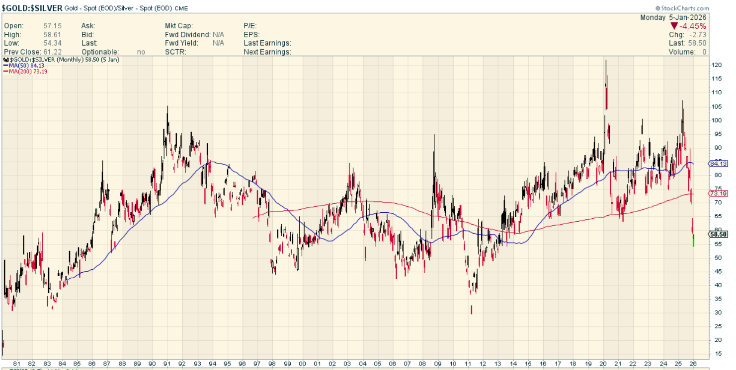Click the Monday 5-Jan-2026 date text
The width and height of the screenshot is (736, 370).
(673, 17)
